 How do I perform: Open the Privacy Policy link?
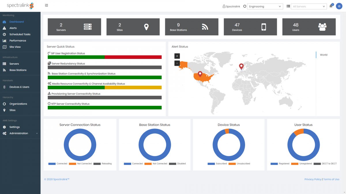tap(313, 179)
